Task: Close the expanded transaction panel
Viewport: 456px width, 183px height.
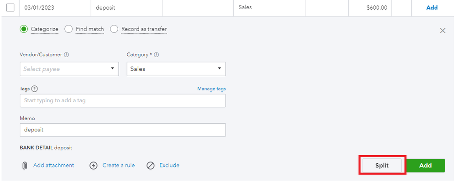Action: coord(442,31)
